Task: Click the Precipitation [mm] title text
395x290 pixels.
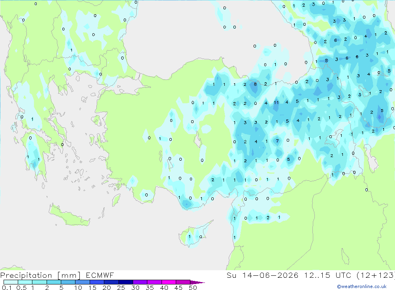Action: (x=40, y=275)
